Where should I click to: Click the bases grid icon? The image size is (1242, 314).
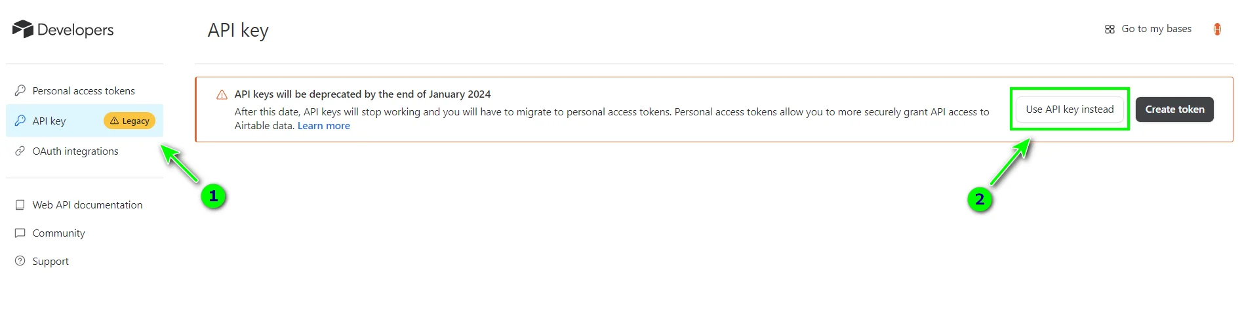pyautogui.click(x=1110, y=29)
